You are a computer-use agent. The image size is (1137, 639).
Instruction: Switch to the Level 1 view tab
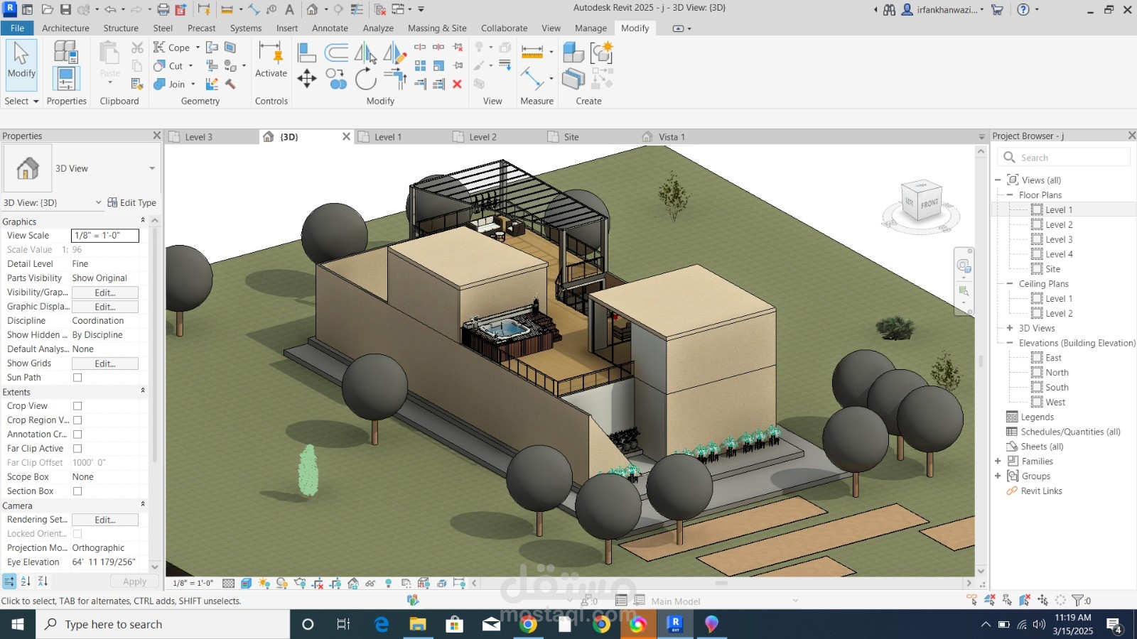click(388, 137)
